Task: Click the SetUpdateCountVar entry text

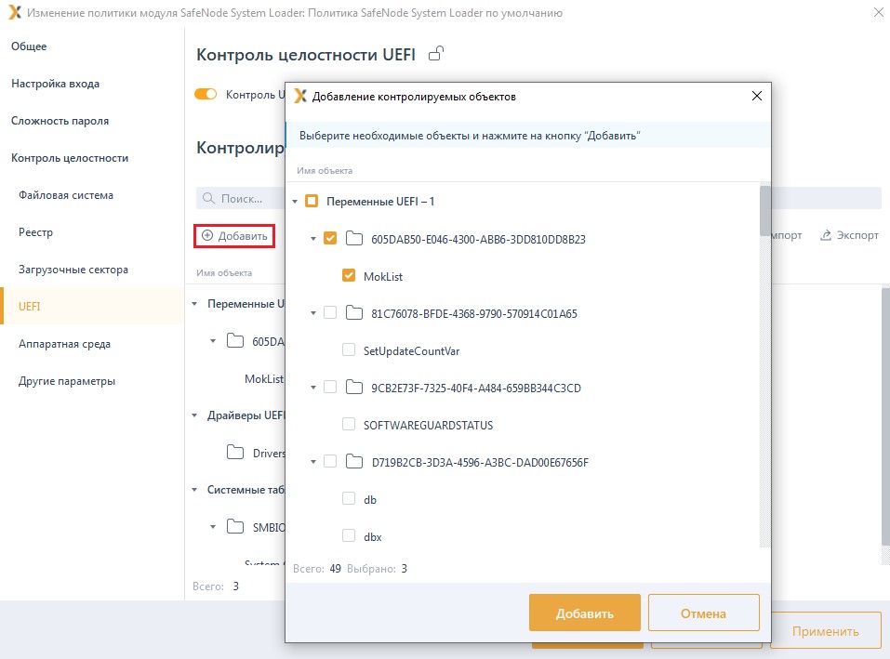Action: [411, 350]
